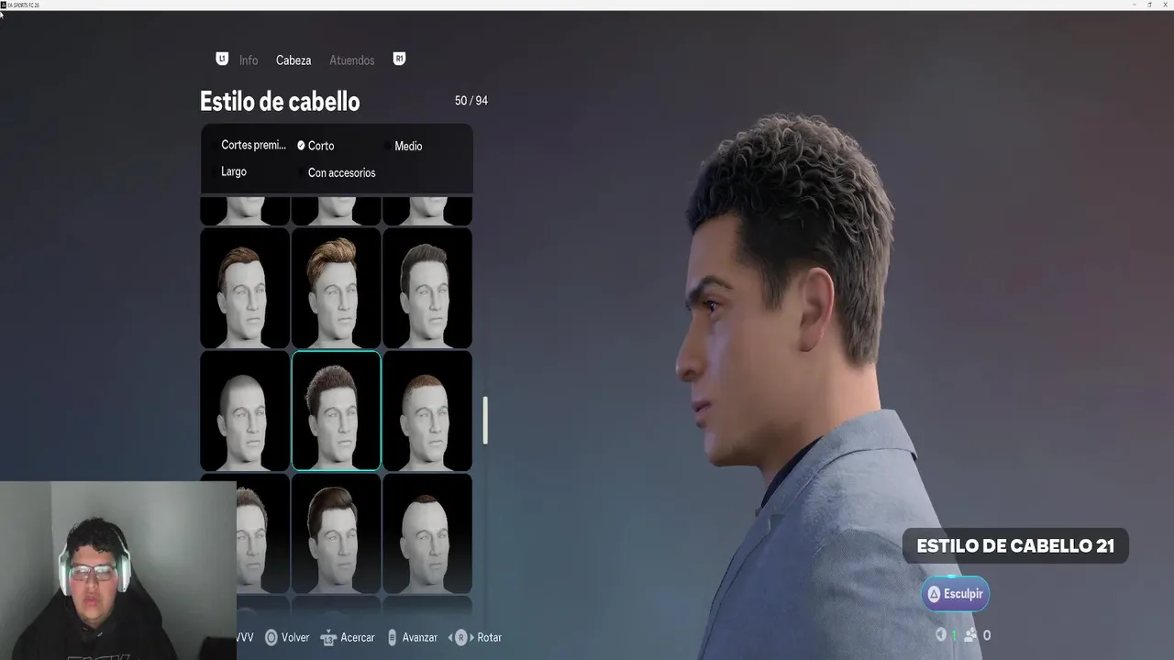
Task: Click the ESTILO DE CABELLO 21 label
Action: point(1015,545)
